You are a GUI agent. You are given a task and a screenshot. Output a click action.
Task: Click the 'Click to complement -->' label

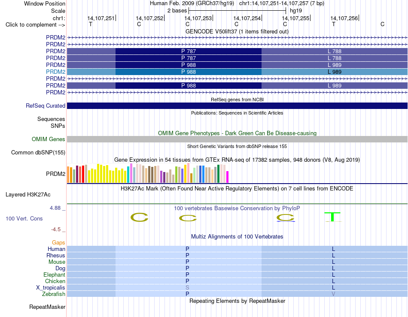[x=35, y=25]
